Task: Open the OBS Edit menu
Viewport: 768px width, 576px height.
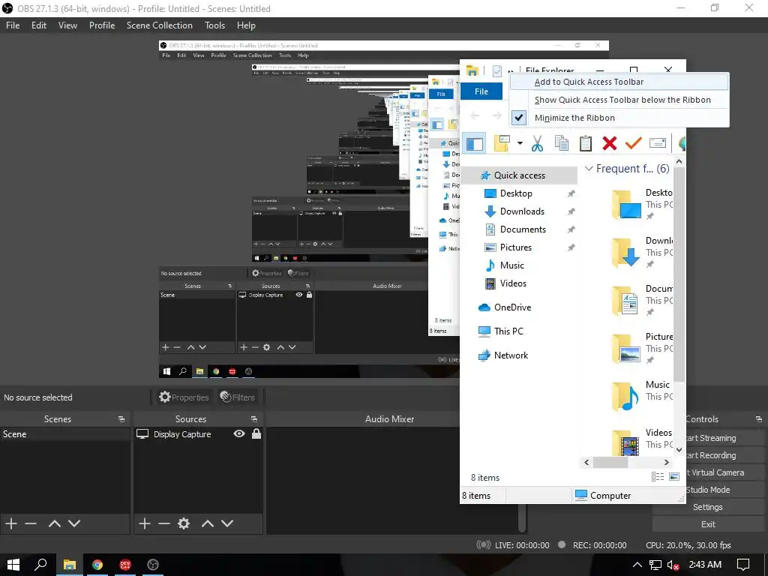Action: point(39,25)
